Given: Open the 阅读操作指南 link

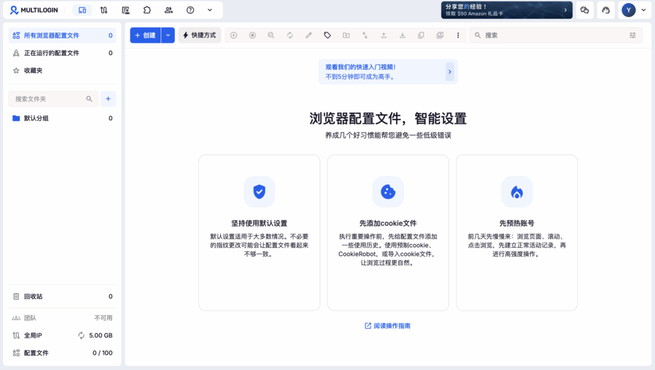Looking at the screenshot, I should coord(388,326).
